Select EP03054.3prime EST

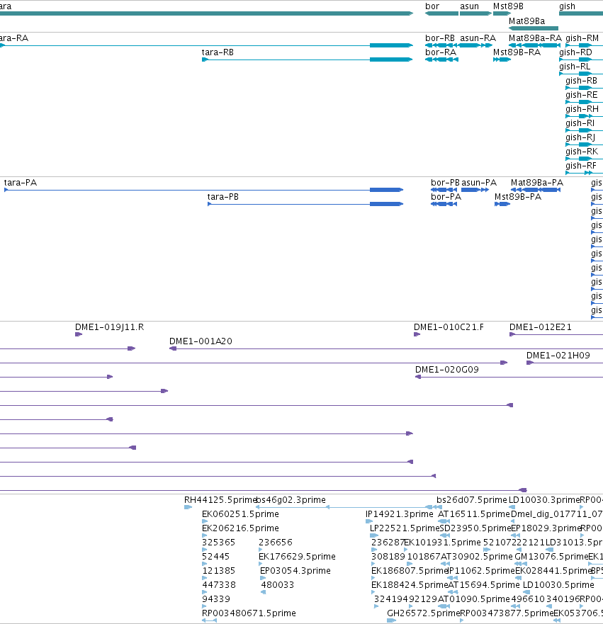(x=263, y=578)
